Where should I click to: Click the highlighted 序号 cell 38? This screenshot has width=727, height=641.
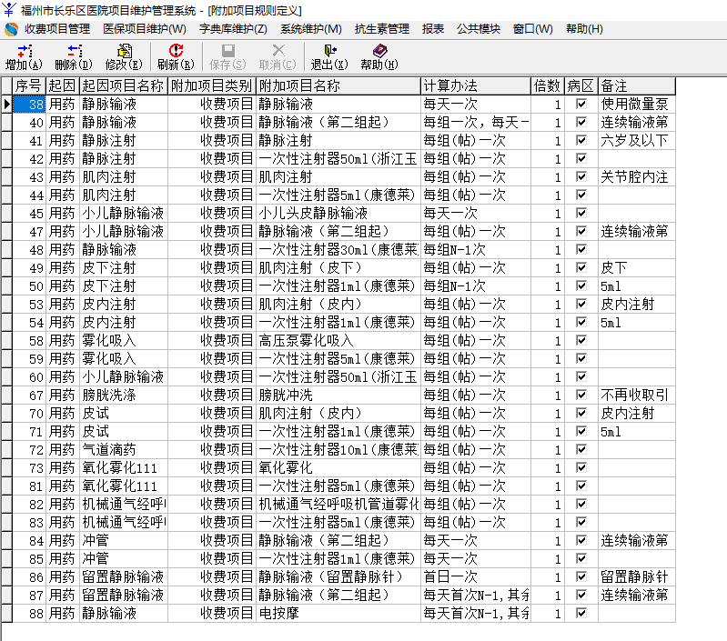coord(29,105)
